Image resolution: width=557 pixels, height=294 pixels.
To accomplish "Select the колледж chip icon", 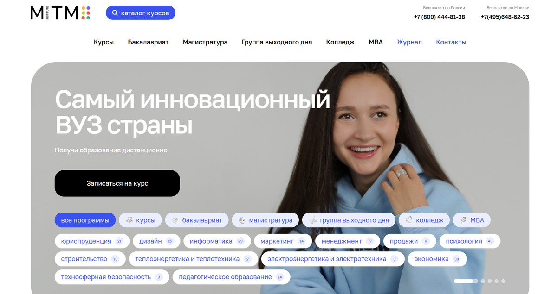I will click(409, 220).
